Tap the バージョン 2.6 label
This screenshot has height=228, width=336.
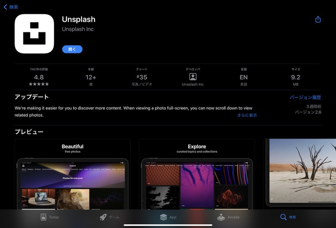[308, 112]
